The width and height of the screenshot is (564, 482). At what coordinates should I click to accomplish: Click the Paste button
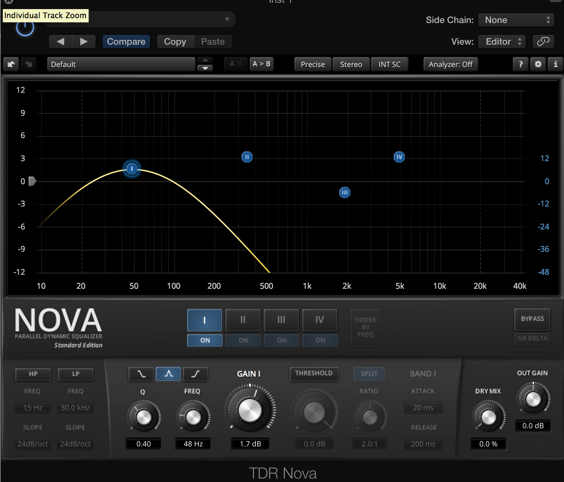pyautogui.click(x=213, y=42)
